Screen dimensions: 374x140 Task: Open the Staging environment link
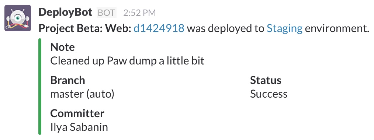pos(284,29)
